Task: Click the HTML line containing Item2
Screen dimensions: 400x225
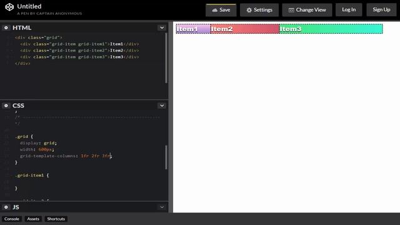Action: 79,51
